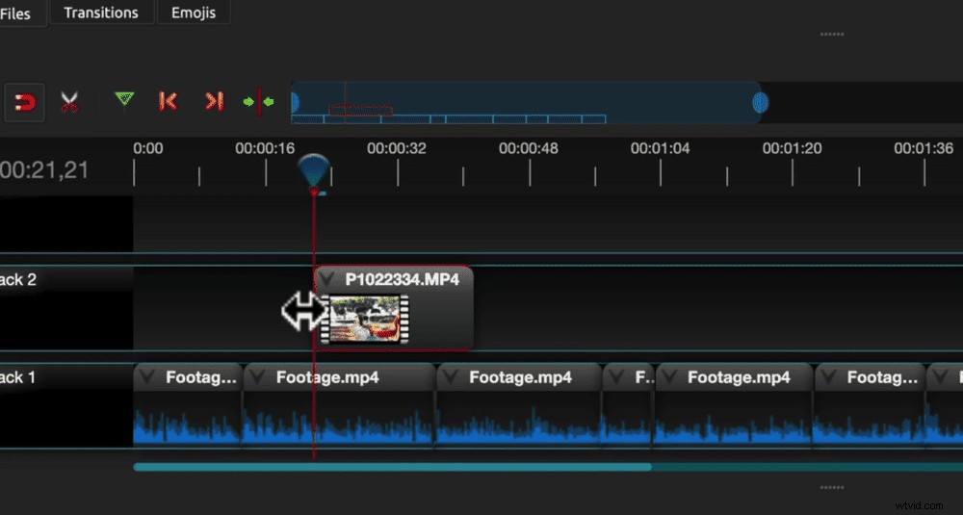This screenshot has height=515, width=963.
Task: Select the Track 2 label
Action: [18, 280]
